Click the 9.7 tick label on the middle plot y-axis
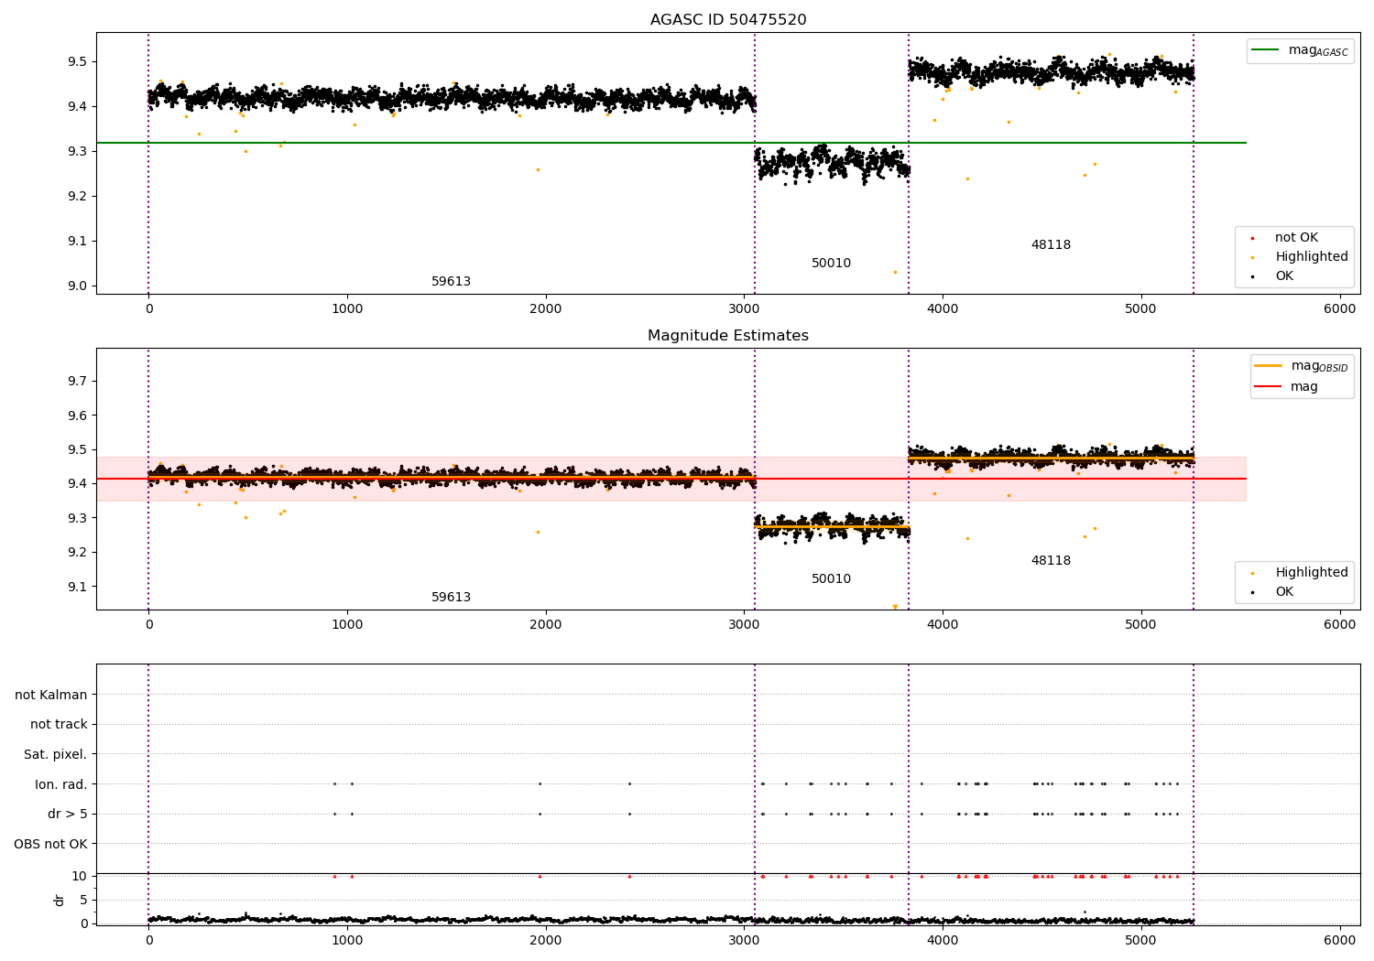 (76, 381)
